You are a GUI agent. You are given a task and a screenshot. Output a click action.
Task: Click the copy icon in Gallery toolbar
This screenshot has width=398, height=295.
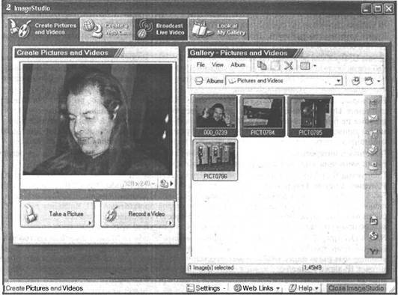(x=262, y=66)
